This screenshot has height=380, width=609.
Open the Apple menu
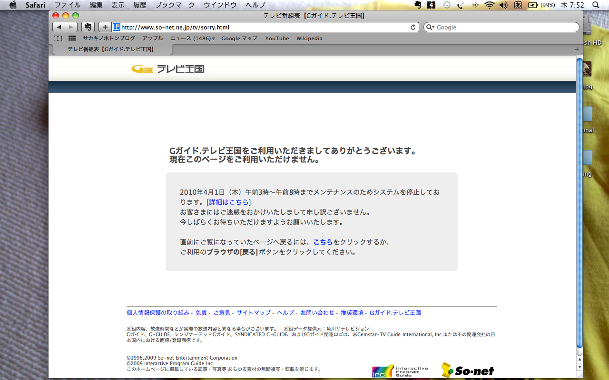tap(13, 5)
